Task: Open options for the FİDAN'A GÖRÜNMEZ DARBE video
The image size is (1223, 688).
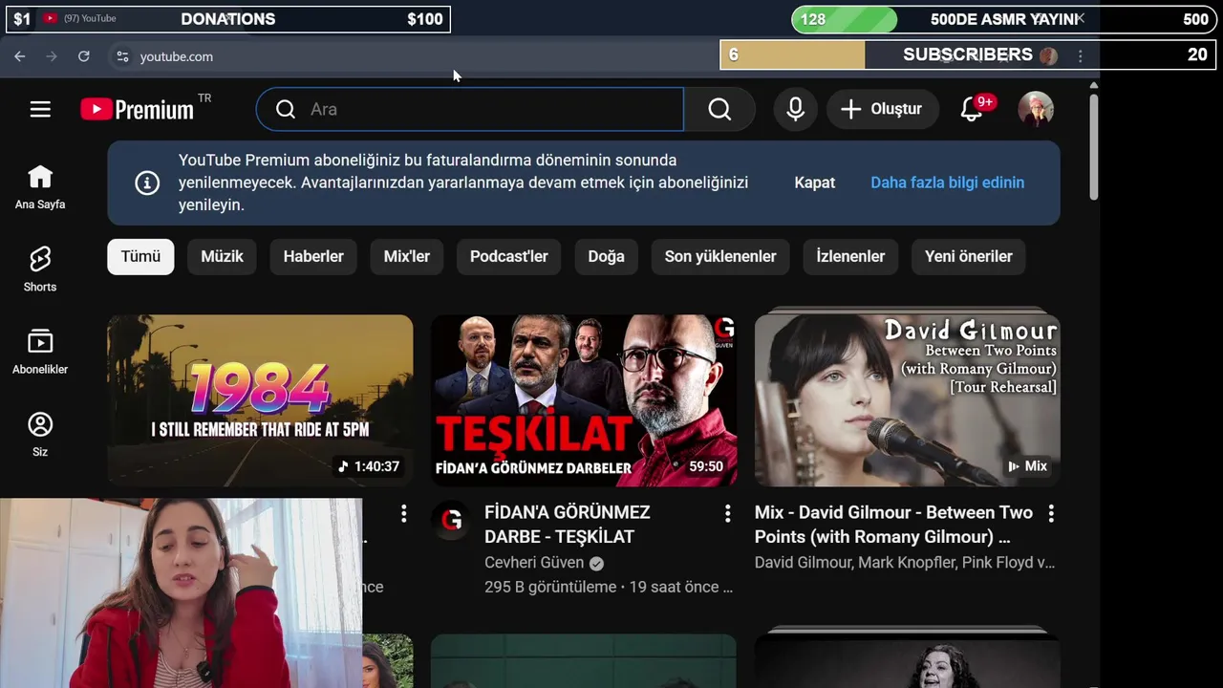Action: [727, 514]
